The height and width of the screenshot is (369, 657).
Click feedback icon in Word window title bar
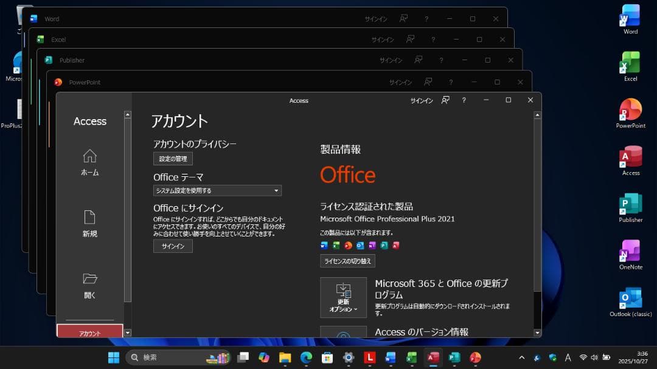point(403,18)
